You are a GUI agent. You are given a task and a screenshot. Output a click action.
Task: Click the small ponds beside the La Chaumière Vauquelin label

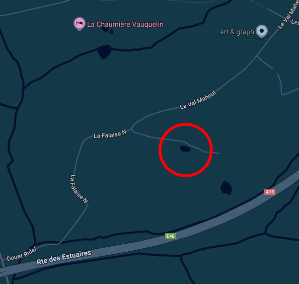107,30
